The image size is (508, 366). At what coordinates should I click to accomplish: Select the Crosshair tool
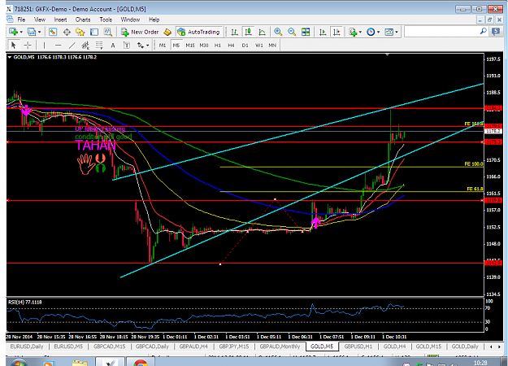(28, 45)
